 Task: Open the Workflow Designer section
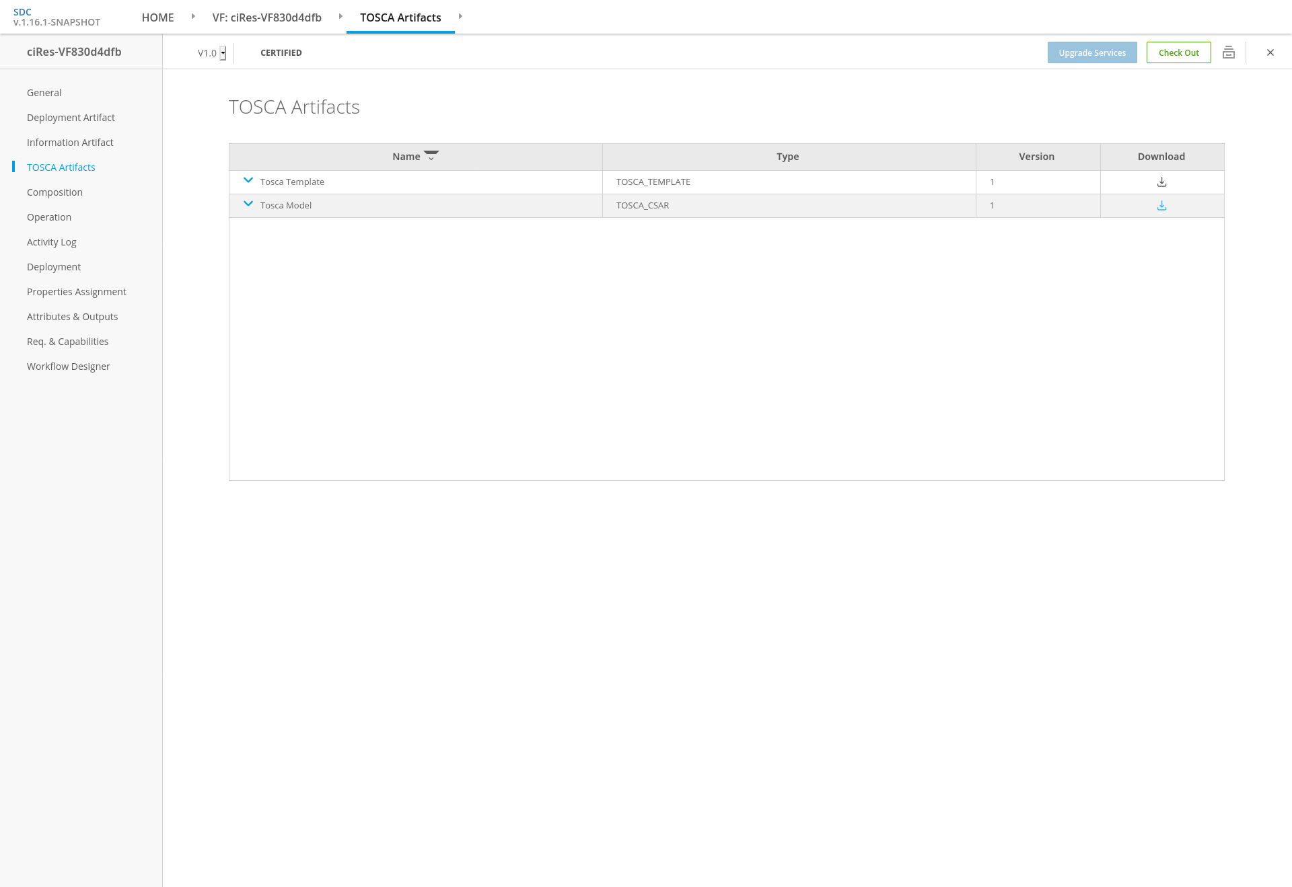tap(68, 367)
